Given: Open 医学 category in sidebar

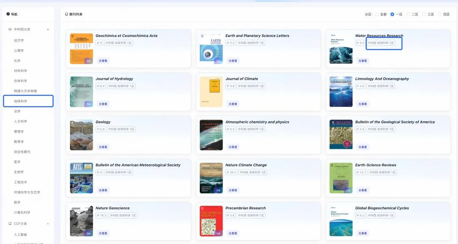Looking at the screenshot, I should (17, 162).
